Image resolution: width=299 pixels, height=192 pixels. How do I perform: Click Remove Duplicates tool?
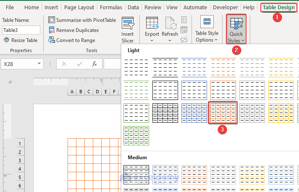click(73, 30)
